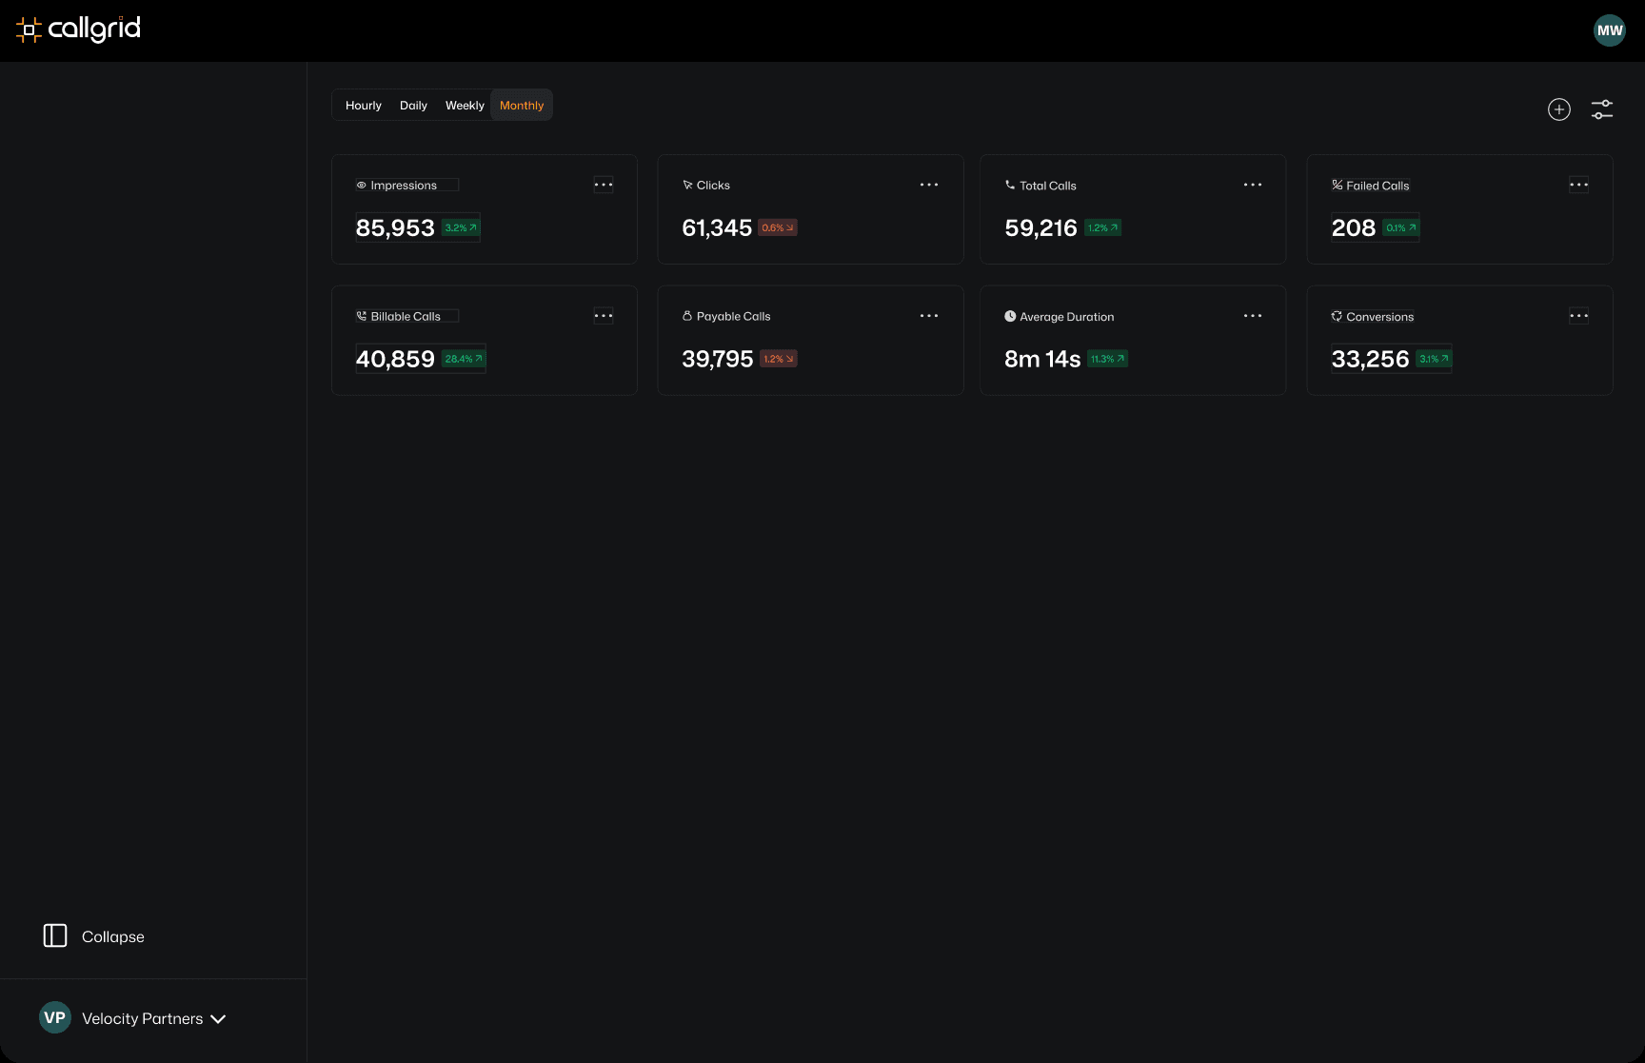Switch to the Weekly view
The height and width of the screenshot is (1063, 1645).
(464, 105)
